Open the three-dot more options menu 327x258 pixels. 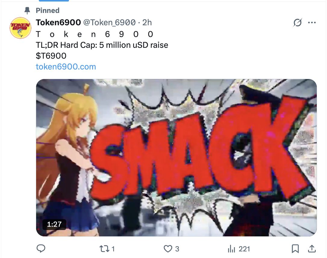(312, 23)
